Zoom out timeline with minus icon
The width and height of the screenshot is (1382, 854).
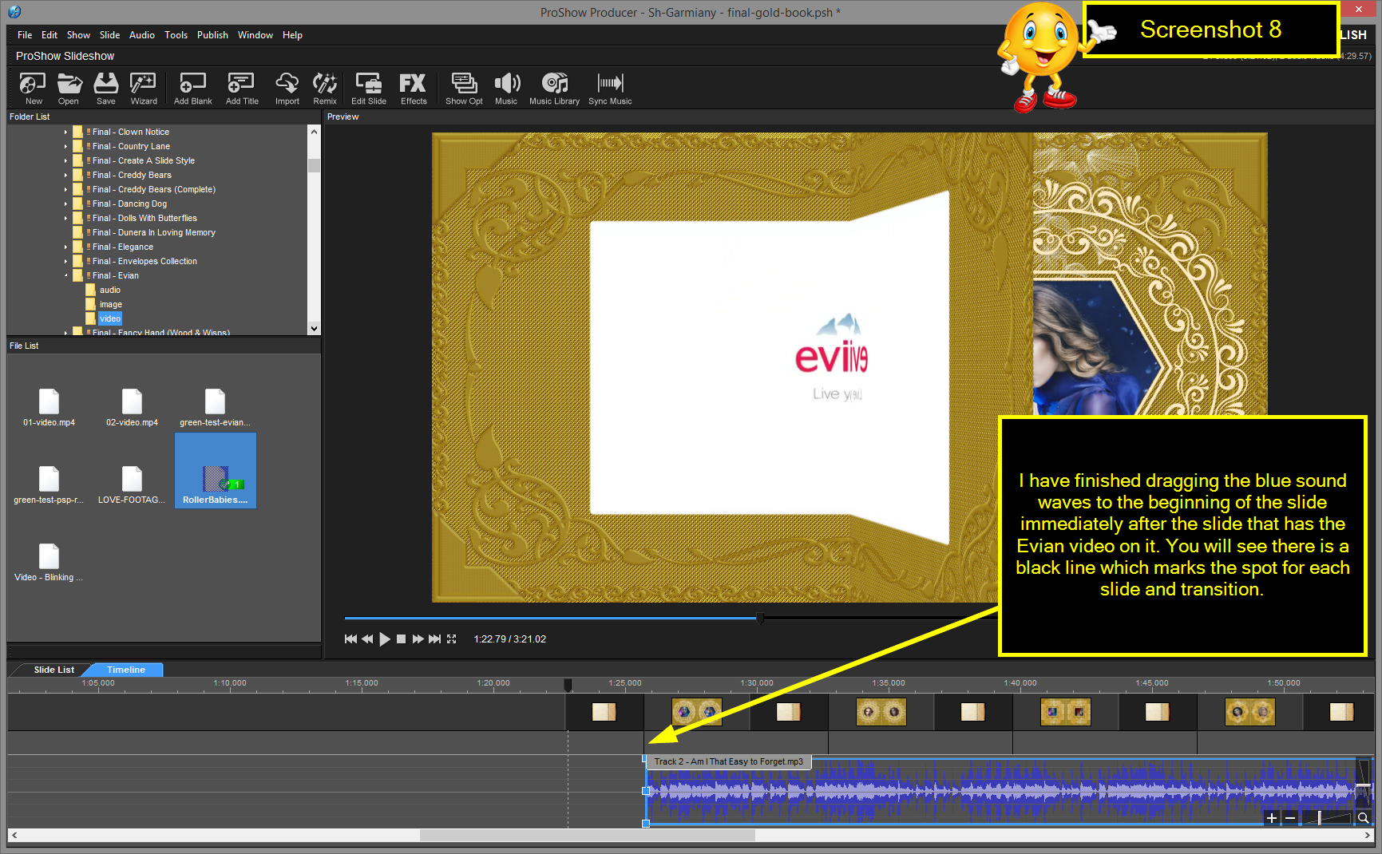pyautogui.click(x=1290, y=818)
